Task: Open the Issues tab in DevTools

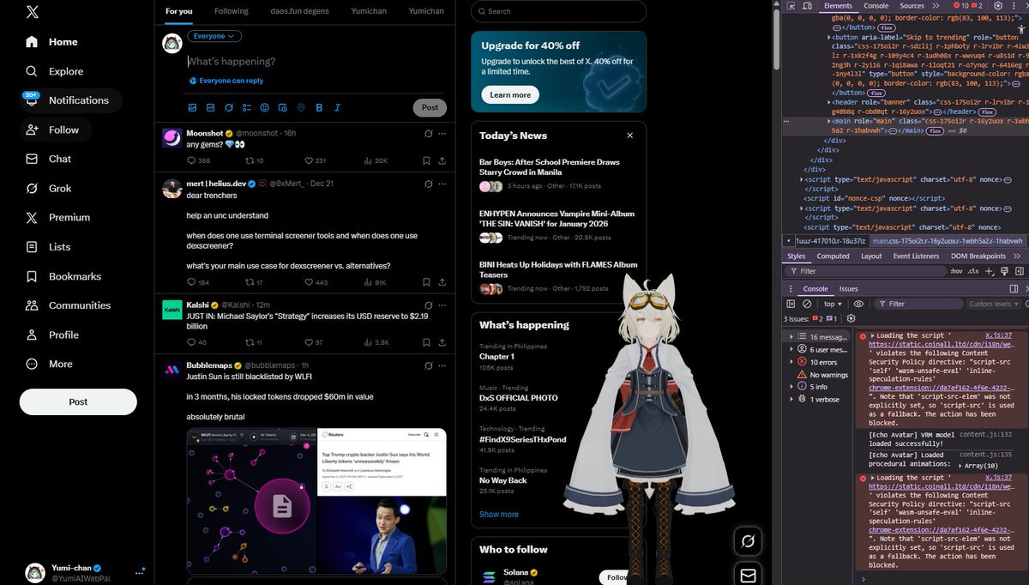Action: (848, 289)
